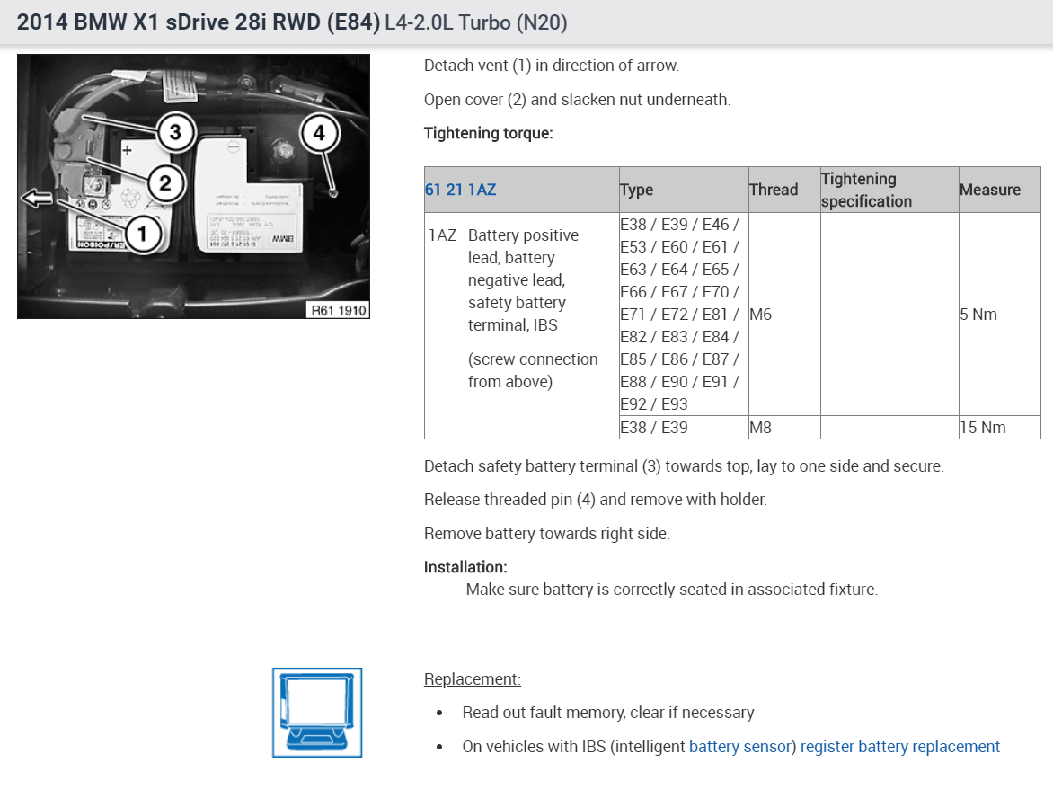Open the battery sensor link
The image size is (1053, 789).
point(739,747)
